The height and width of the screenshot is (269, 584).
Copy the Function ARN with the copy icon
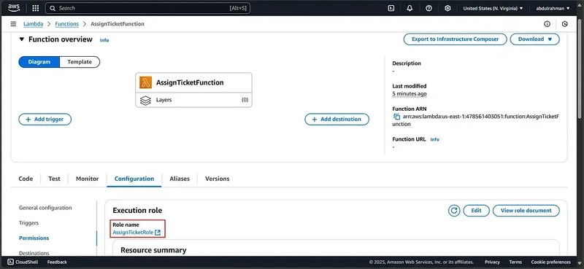[x=396, y=117]
